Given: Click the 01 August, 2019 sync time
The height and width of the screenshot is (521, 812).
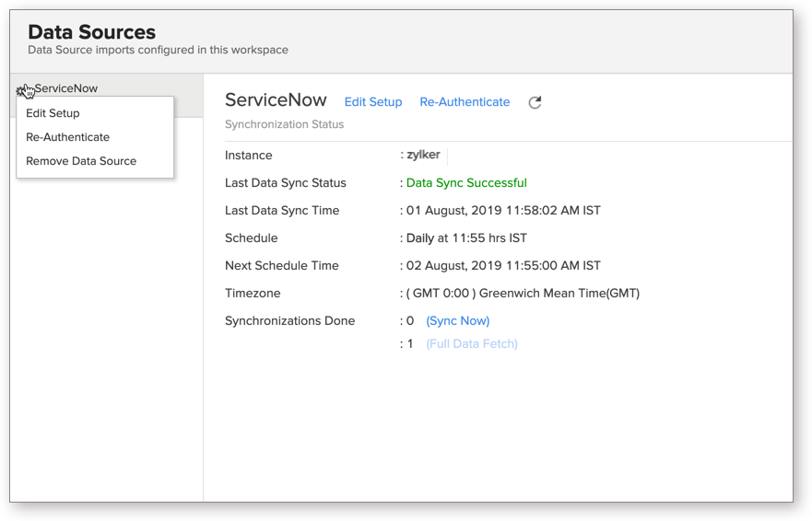Looking at the screenshot, I should (503, 211).
